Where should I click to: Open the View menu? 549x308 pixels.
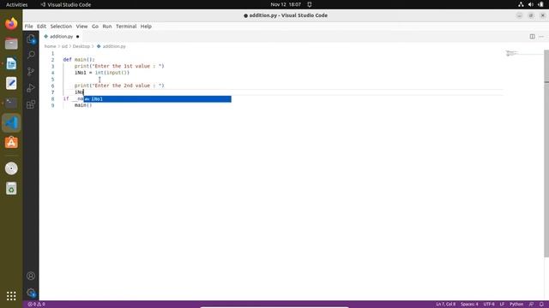pos(81,27)
